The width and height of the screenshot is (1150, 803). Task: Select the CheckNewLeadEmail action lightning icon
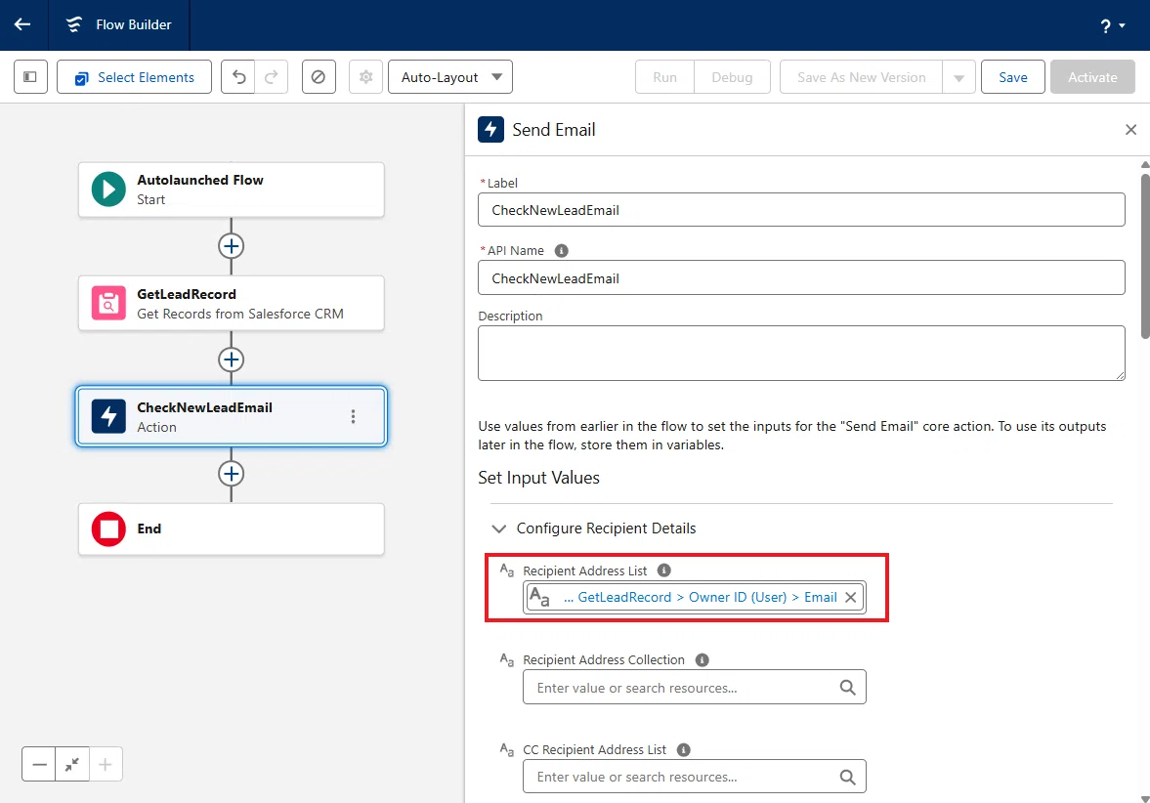[x=108, y=416]
